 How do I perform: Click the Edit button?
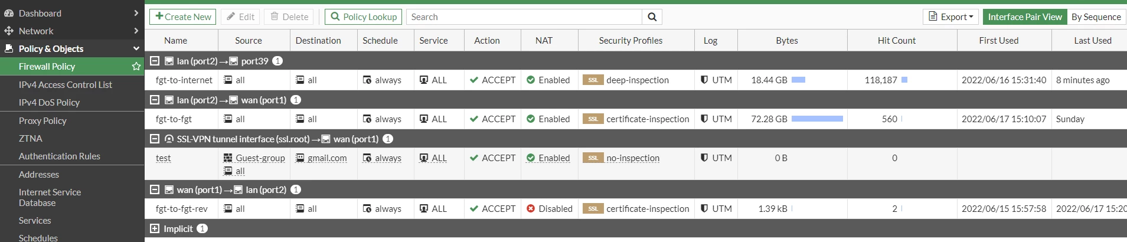tap(241, 17)
